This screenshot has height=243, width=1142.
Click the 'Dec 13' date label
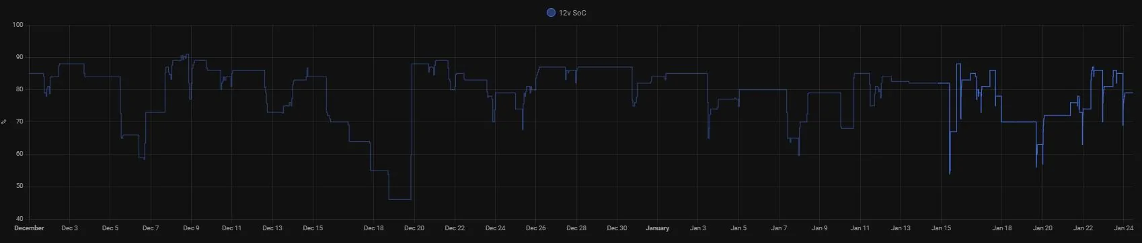(272, 228)
